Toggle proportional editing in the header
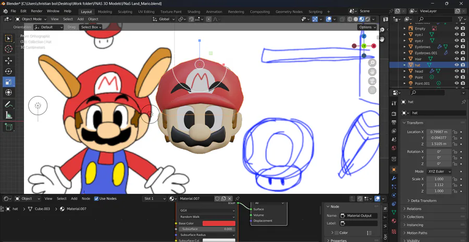This screenshot has height=242, width=469. tap(209, 19)
